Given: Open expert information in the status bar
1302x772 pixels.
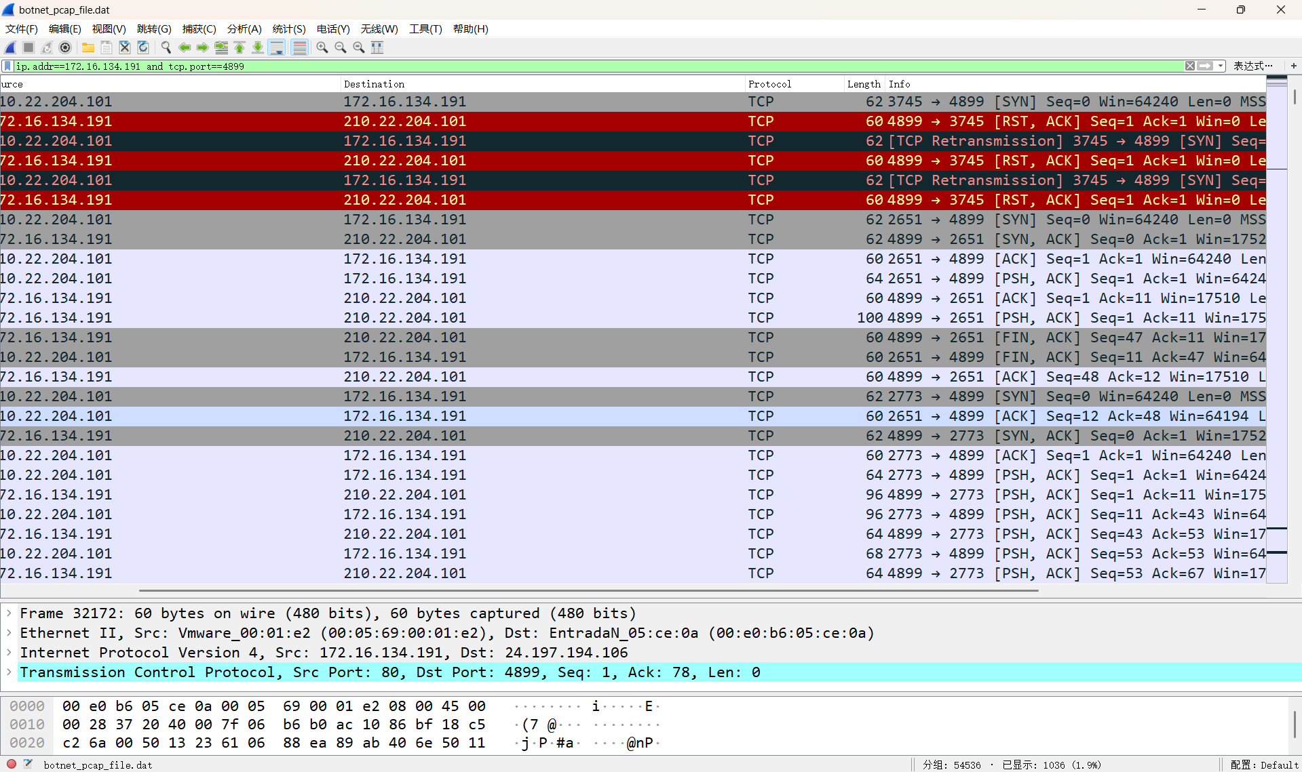Looking at the screenshot, I should (12, 764).
